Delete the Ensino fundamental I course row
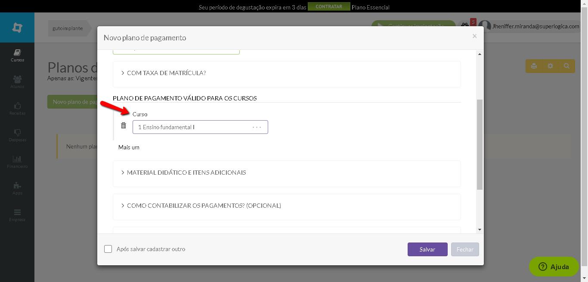The width and height of the screenshot is (588, 282). coord(124,125)
